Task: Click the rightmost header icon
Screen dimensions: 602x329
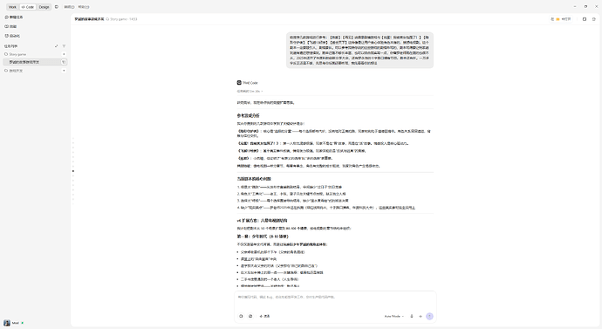Action: point(593,19)
